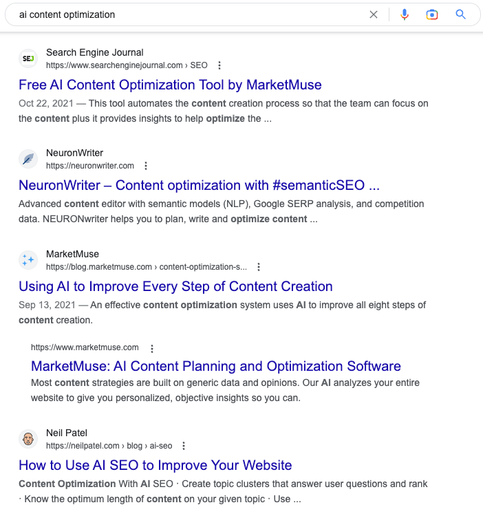Click the Search Engine Journal site name
Screen dimensions: 483x516
(x=95, y=52)
